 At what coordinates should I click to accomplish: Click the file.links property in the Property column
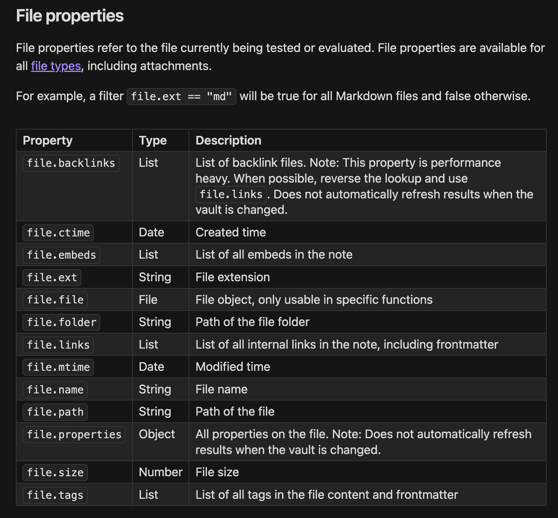58,345
